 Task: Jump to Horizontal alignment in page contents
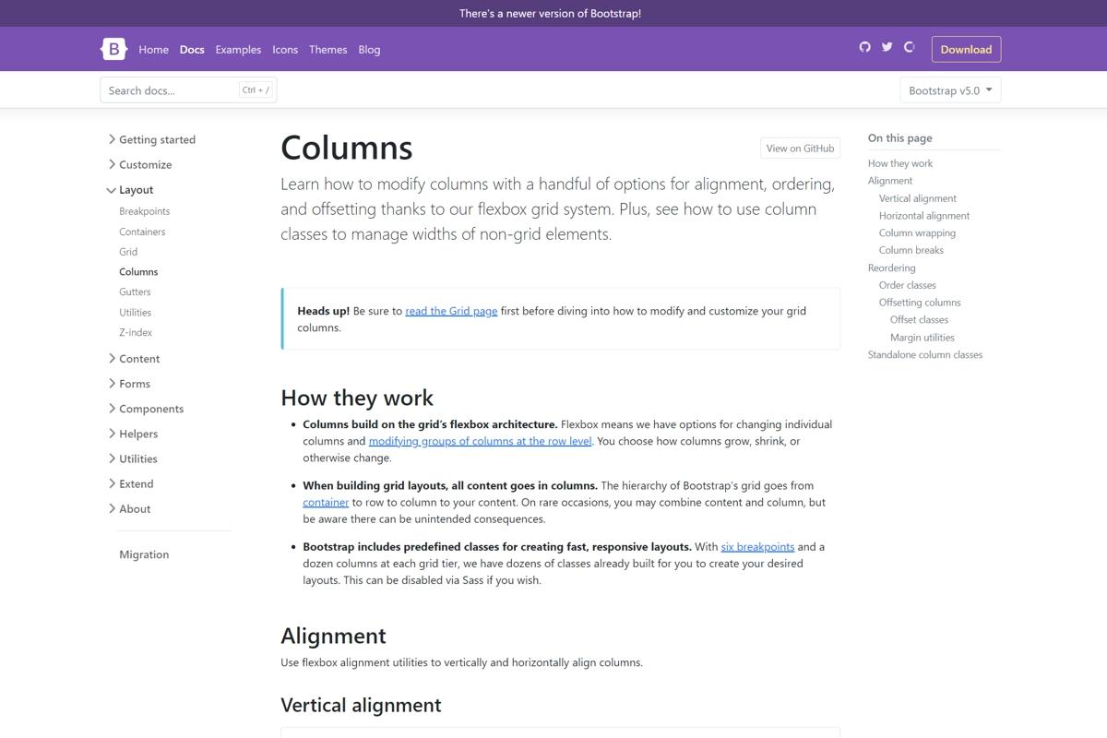click(924, 216)
